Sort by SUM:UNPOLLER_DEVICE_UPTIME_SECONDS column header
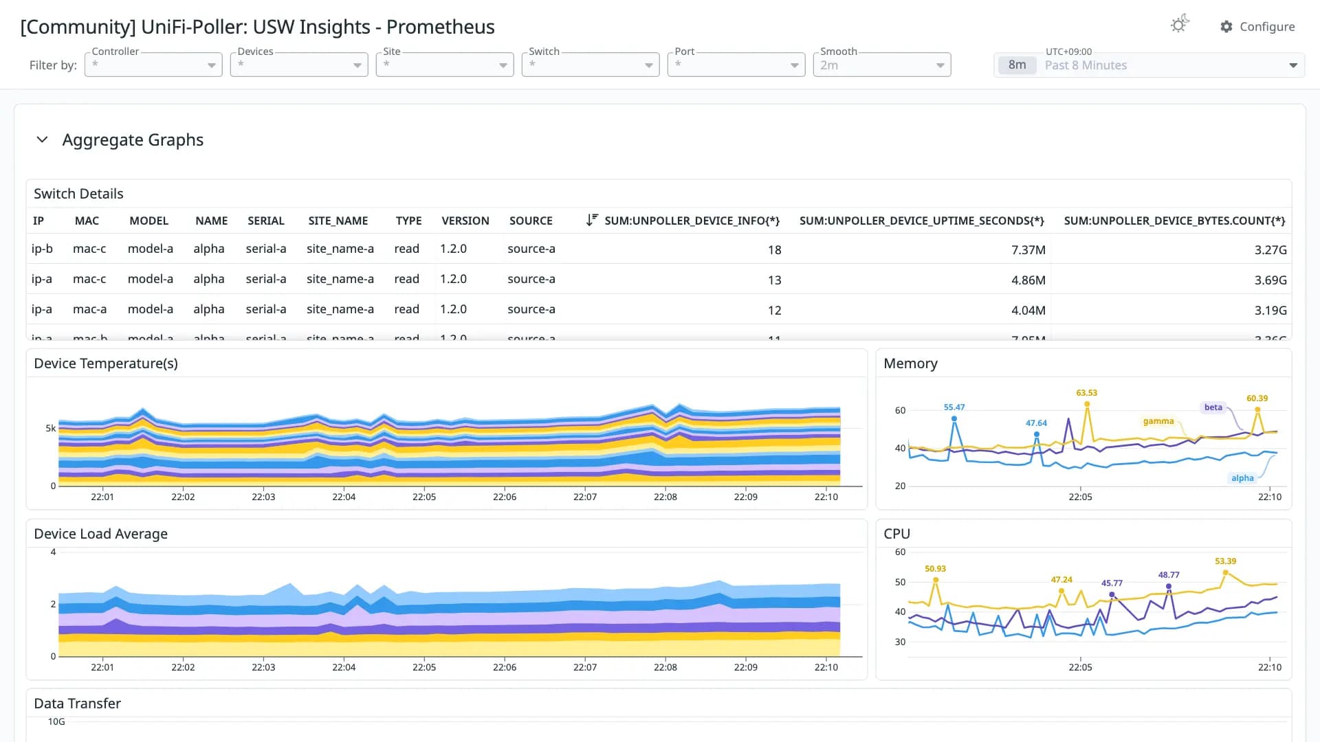Image resolution: width=1320 pixels, height=742 pixels. pos(922,221)
